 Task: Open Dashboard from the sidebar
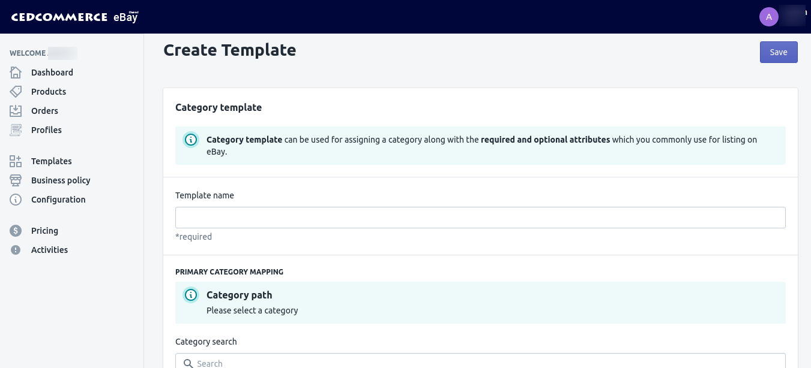coord(52,73)
